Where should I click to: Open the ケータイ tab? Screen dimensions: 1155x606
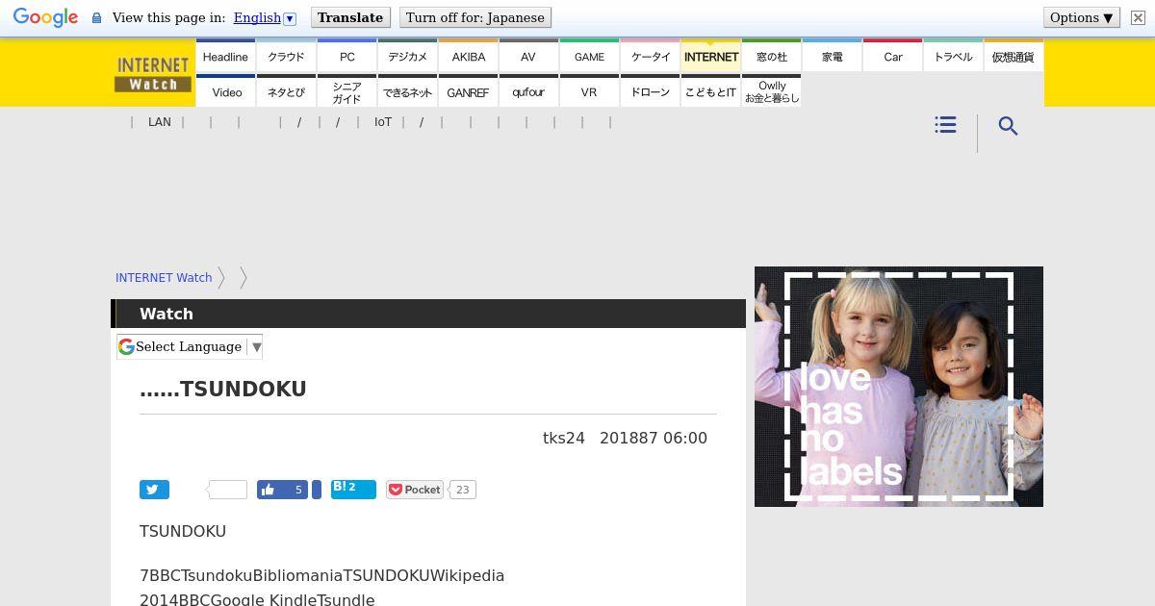tap(650, 56)
